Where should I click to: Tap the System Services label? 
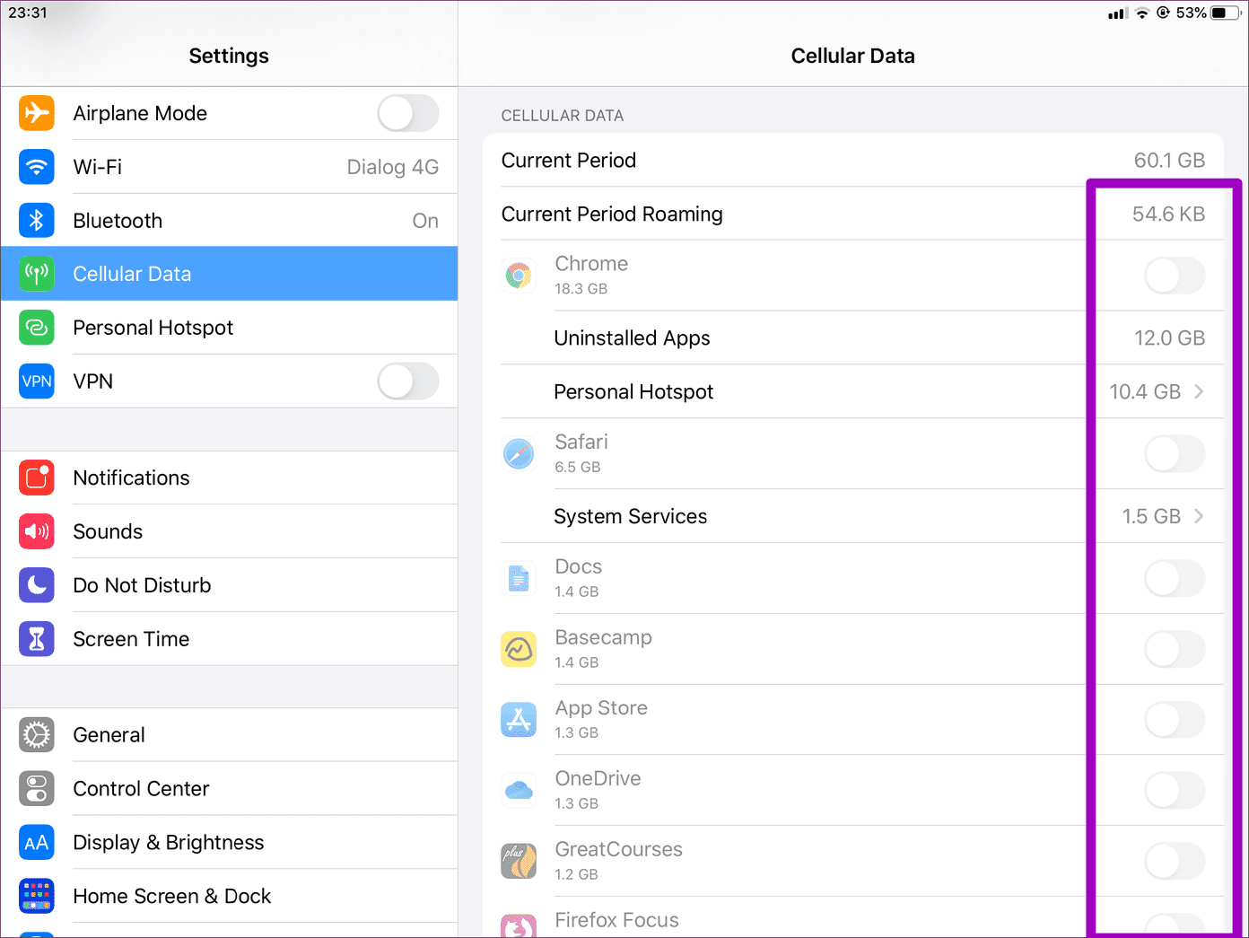tap(631, 516)
